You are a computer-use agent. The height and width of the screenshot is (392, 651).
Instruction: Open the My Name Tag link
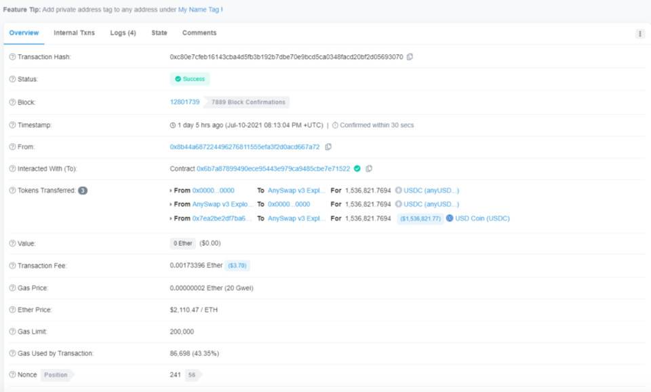pyautogui.click(x=198, y=10)
